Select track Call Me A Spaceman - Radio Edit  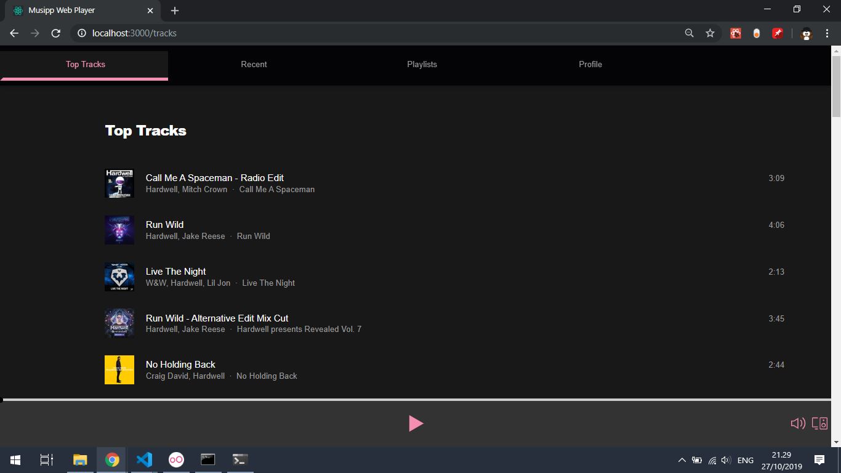click(214, 177)
